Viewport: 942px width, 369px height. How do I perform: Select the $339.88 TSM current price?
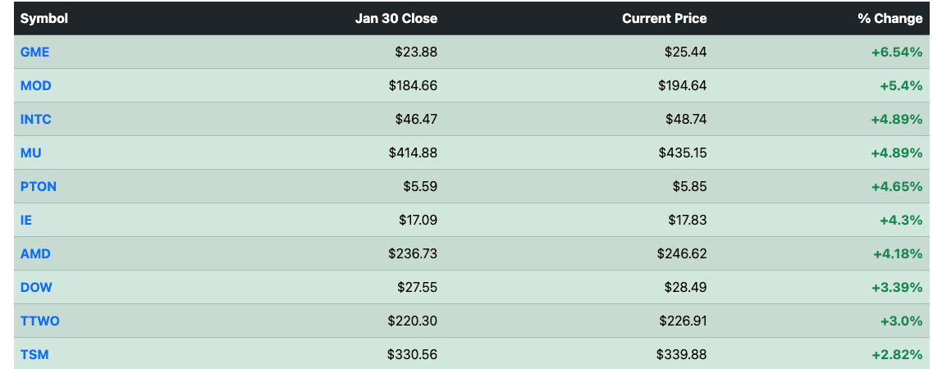click(x=682, y=354)
